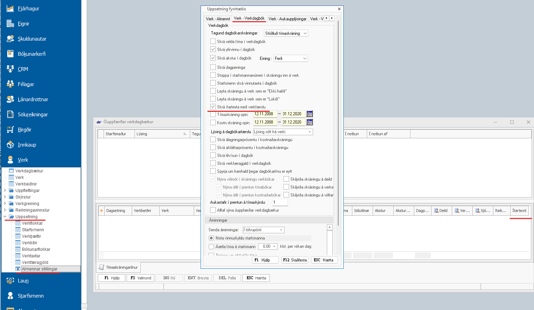Open Tegund dagbókarskráningar dropdown
This screenshot has height=310, width=534.
(305, 33)
